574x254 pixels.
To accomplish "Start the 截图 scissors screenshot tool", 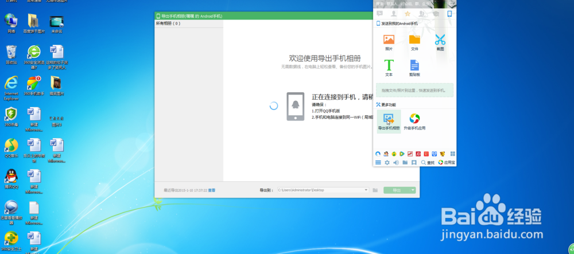I will [x=440, y=42].
